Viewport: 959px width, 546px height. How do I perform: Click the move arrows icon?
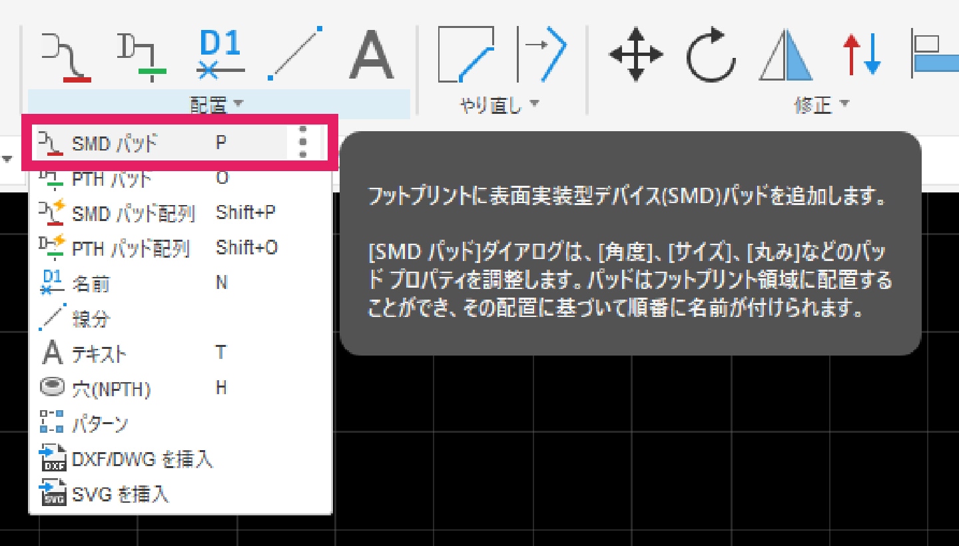pyautogui.click(x=636, y=55)
